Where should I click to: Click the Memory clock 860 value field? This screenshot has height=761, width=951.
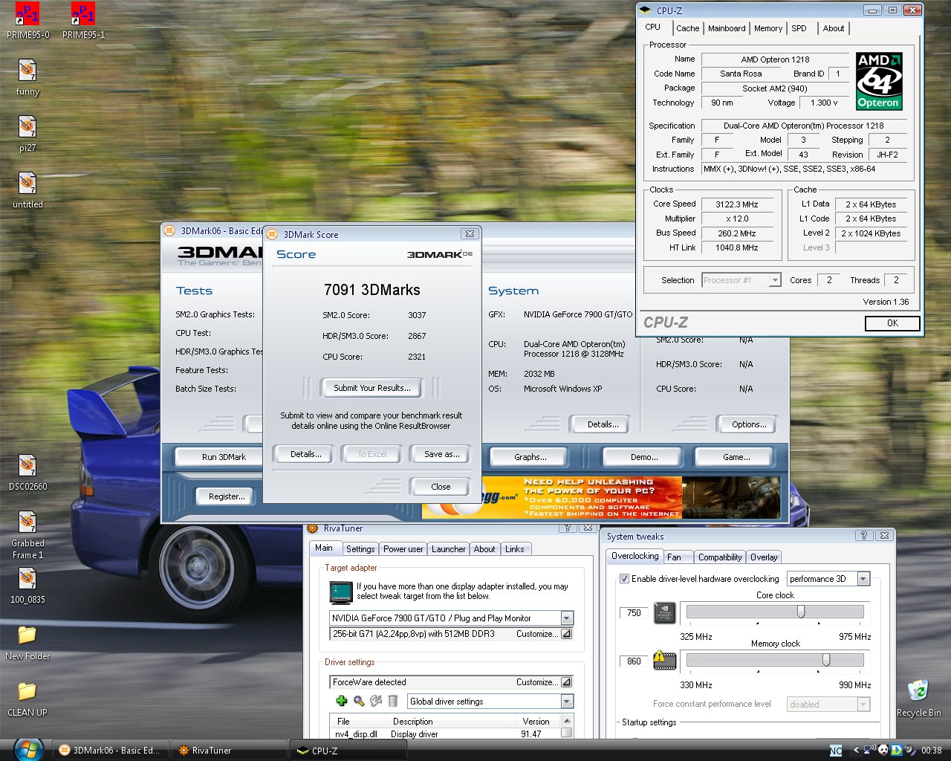pyautogui.click(x=634, y=661)
